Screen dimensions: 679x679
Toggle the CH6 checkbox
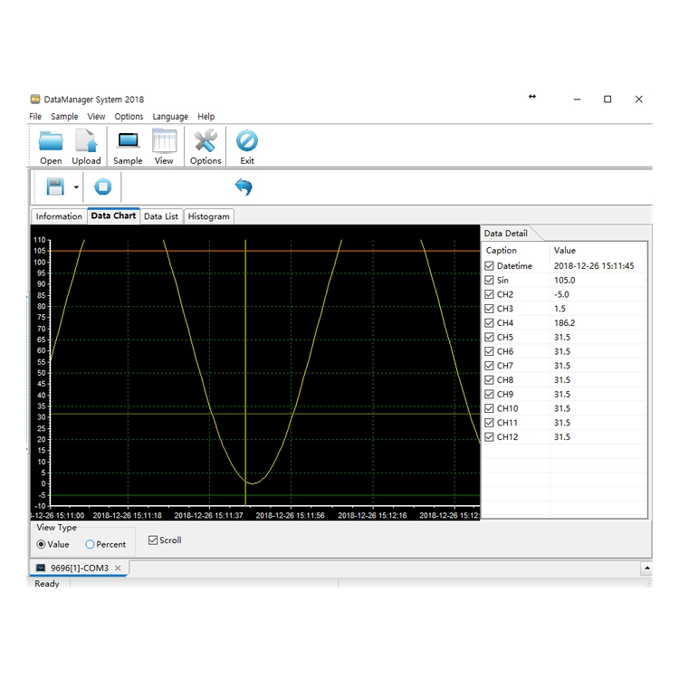[x=489, y=351]
